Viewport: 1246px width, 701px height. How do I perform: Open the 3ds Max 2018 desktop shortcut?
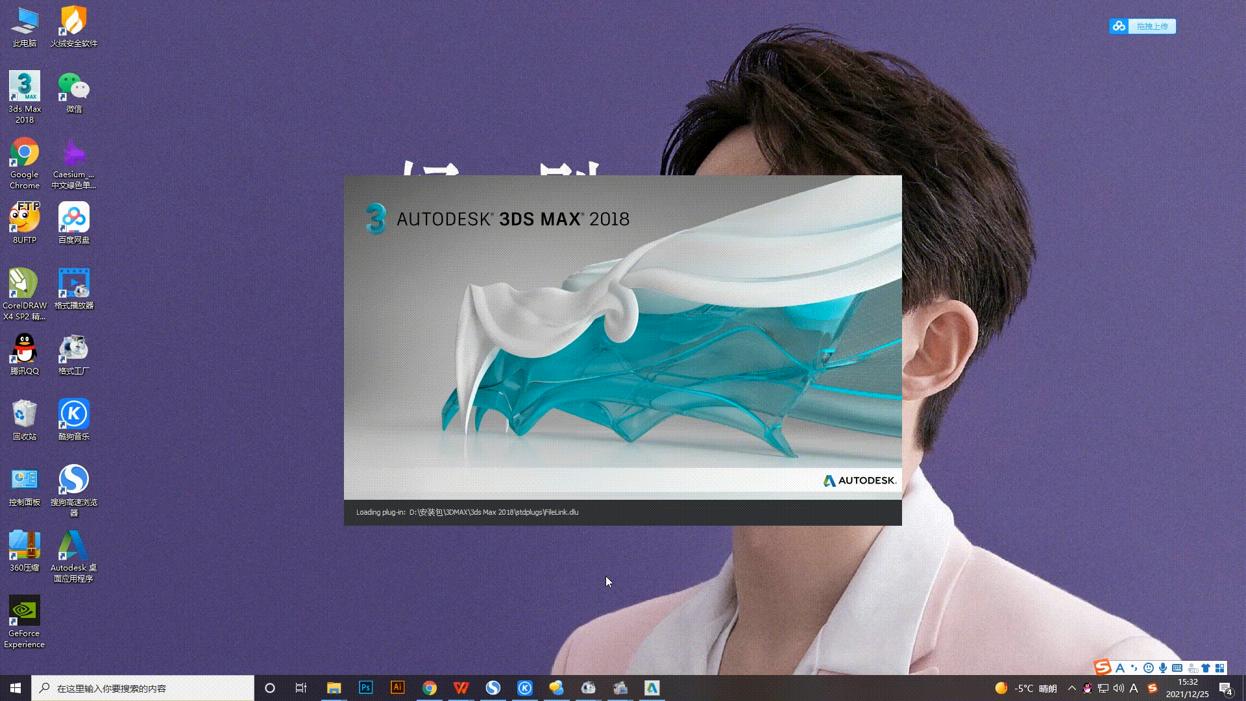pos(25,97)
